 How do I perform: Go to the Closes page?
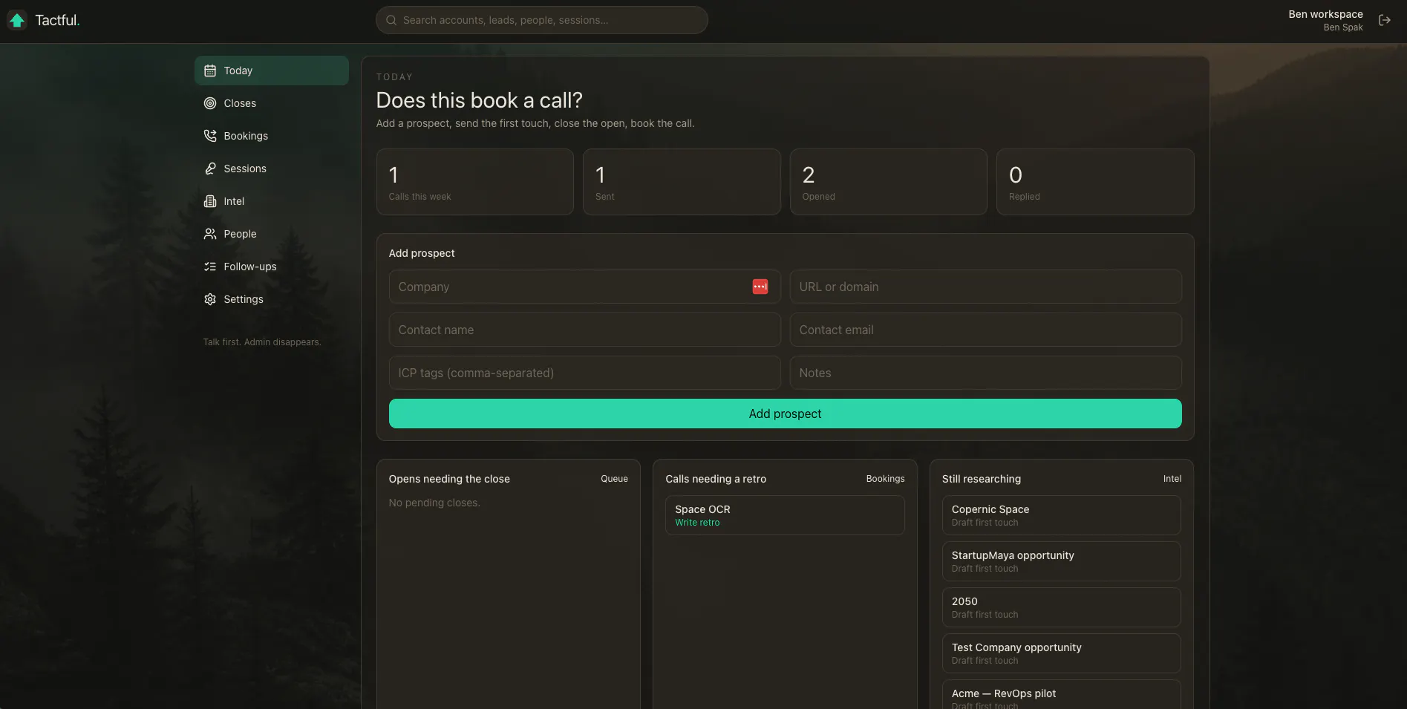click(272, 103)
